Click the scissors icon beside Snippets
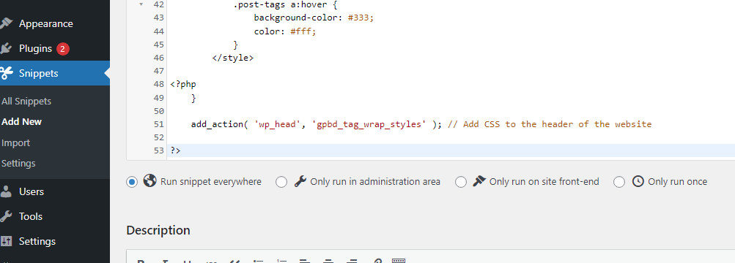 (x=6, y=73)
